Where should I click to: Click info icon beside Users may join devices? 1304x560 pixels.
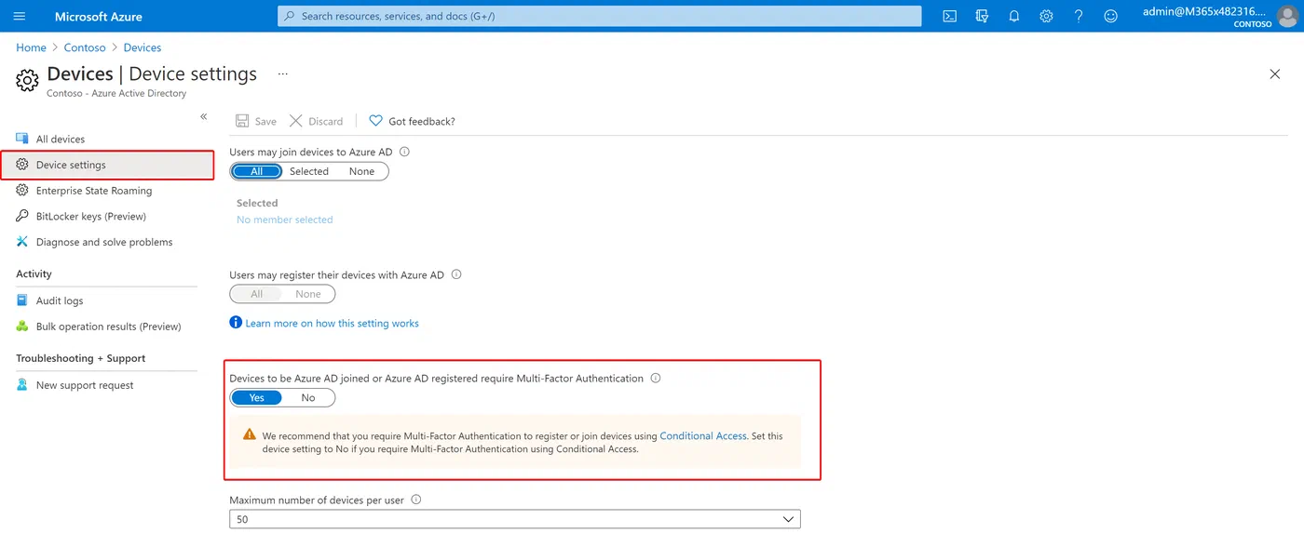404,152
